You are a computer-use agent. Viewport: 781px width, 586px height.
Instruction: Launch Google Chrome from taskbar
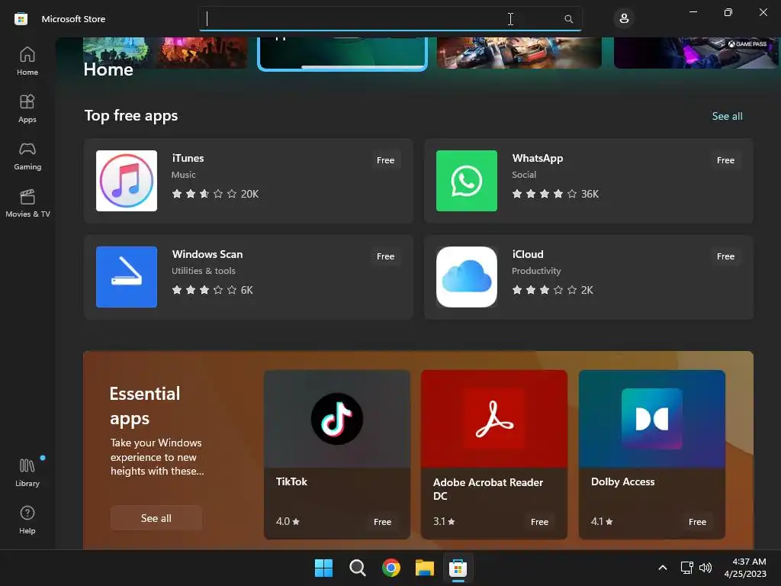391,568
